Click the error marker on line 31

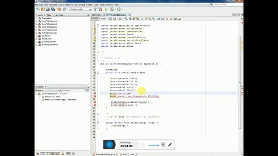tap(95, 93)
